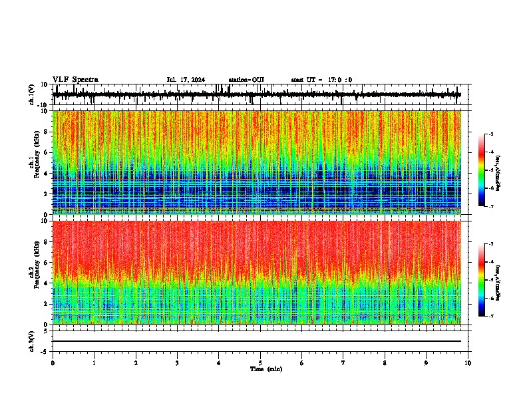
Task: Click inside the ch.2 frequency spectrogram
Action: coord(257,273)
